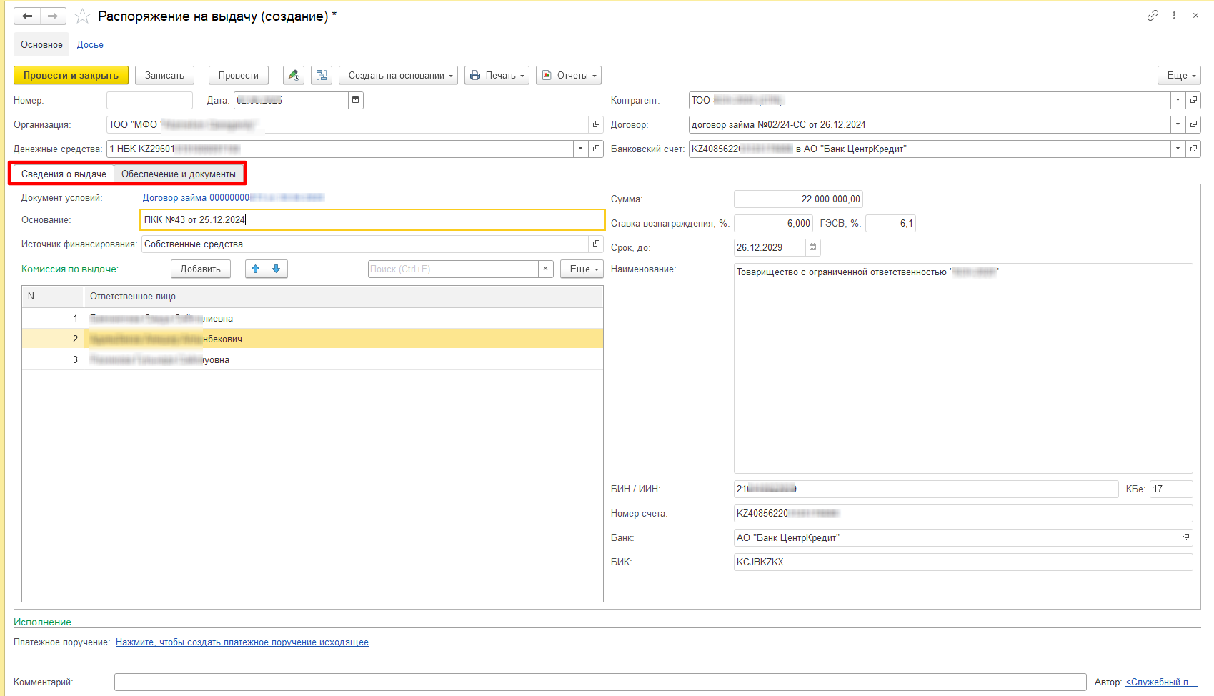Click the N column header
Image resolution: width=1214 pixels, height=696 pixels.
click(53, 296)
